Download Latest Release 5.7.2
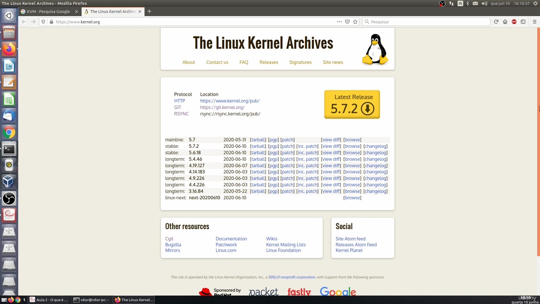This screenshot has width=540, height=304. point(352,104)
